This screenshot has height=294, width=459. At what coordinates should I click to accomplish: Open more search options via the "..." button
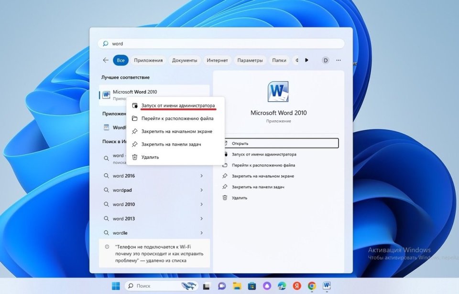pos(338,60)
